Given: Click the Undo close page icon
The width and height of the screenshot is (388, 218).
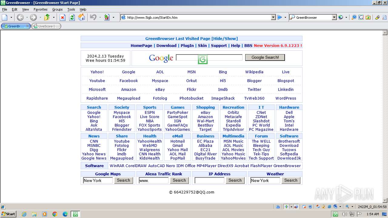Looking at the screenshot, I should pyautogui.click(x=93, y=17).
